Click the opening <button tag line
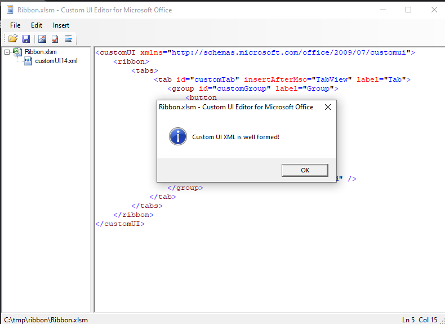The image size is (445, 324). [201, 97]
